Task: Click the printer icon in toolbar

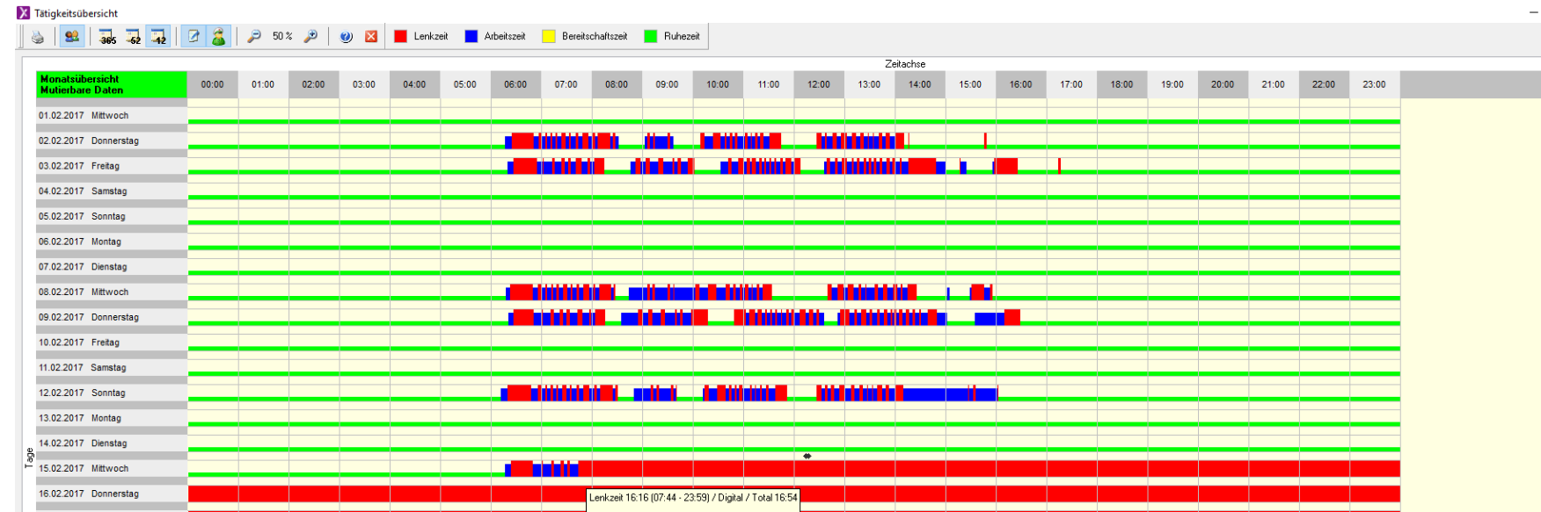Action: (37, 37)
